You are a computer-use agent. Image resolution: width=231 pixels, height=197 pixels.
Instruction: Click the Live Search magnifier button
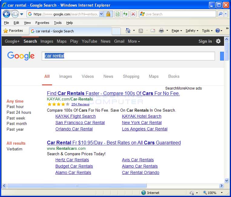(220, 14)
